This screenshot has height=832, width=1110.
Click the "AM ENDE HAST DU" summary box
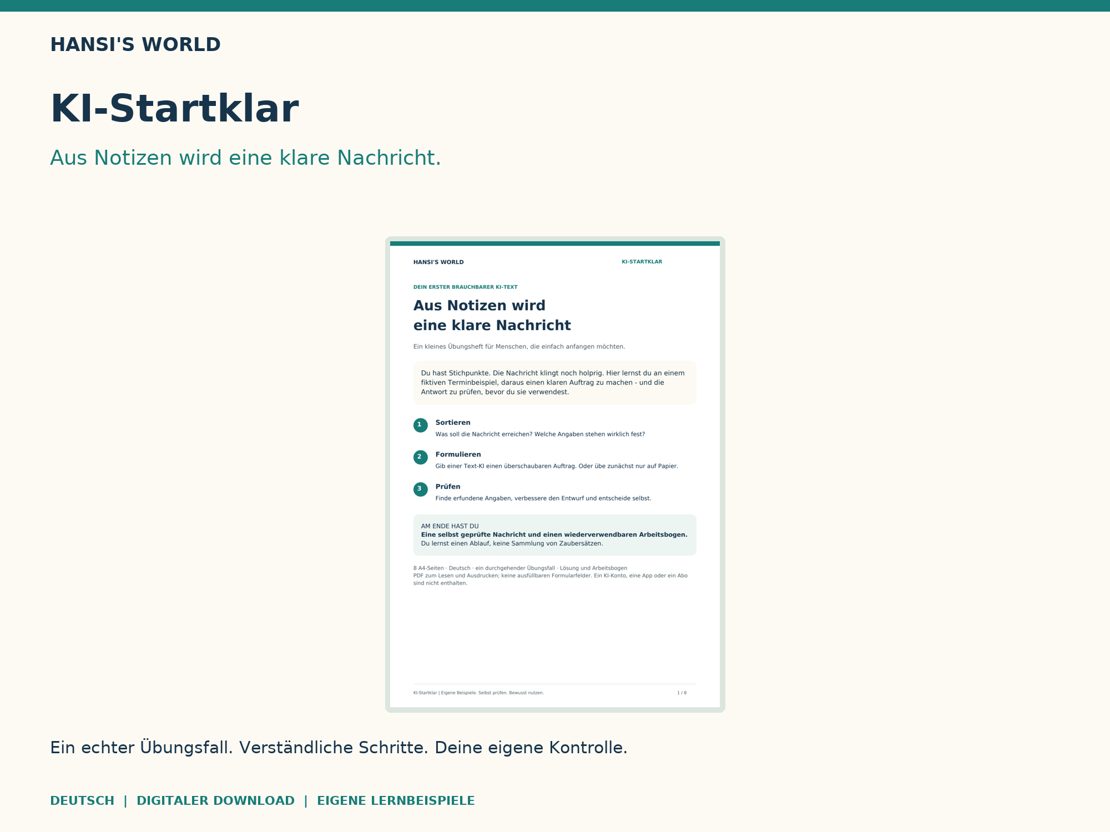click(554, 535)
